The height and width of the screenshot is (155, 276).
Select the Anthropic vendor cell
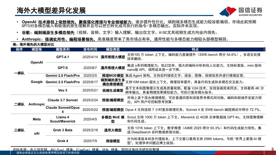click(36, 104)
